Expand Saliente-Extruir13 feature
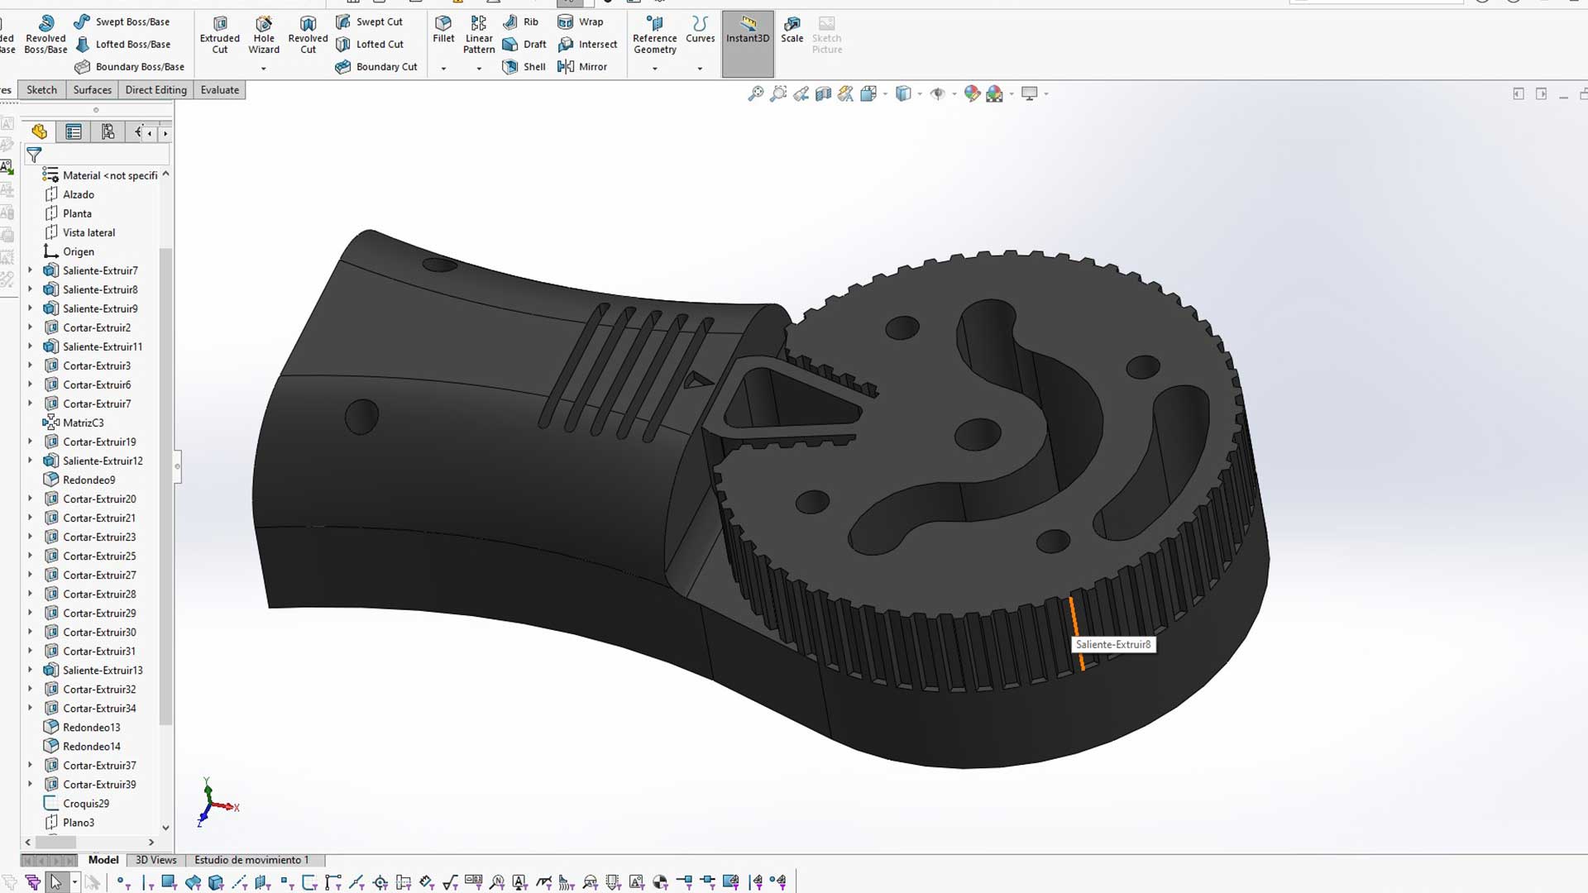The height and width of the screenshot is (893, 1588). click(x=31, y=670)
